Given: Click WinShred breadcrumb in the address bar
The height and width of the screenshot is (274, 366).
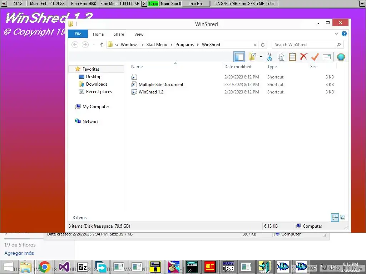Looking at the screenshot, I should 211,45.
